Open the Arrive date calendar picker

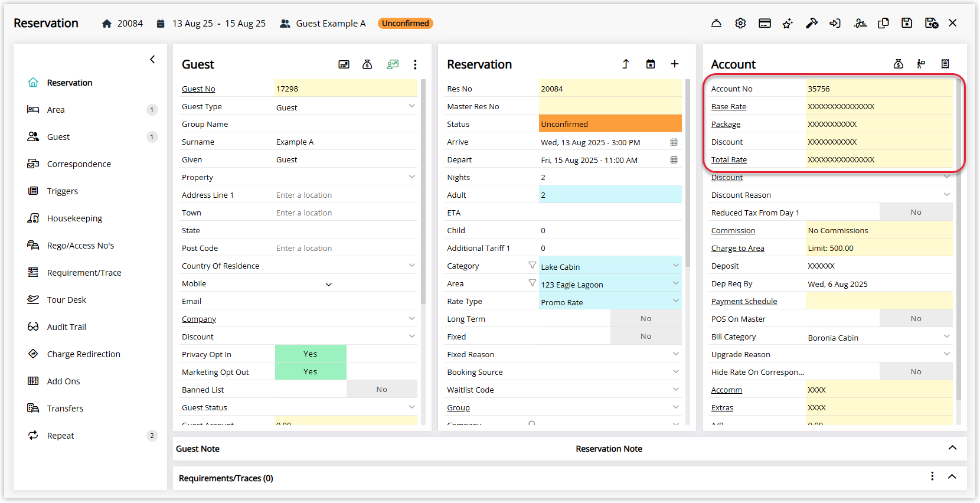[x=674, y=142]
